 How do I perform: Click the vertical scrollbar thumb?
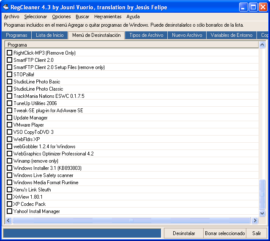tap(262, 194)
